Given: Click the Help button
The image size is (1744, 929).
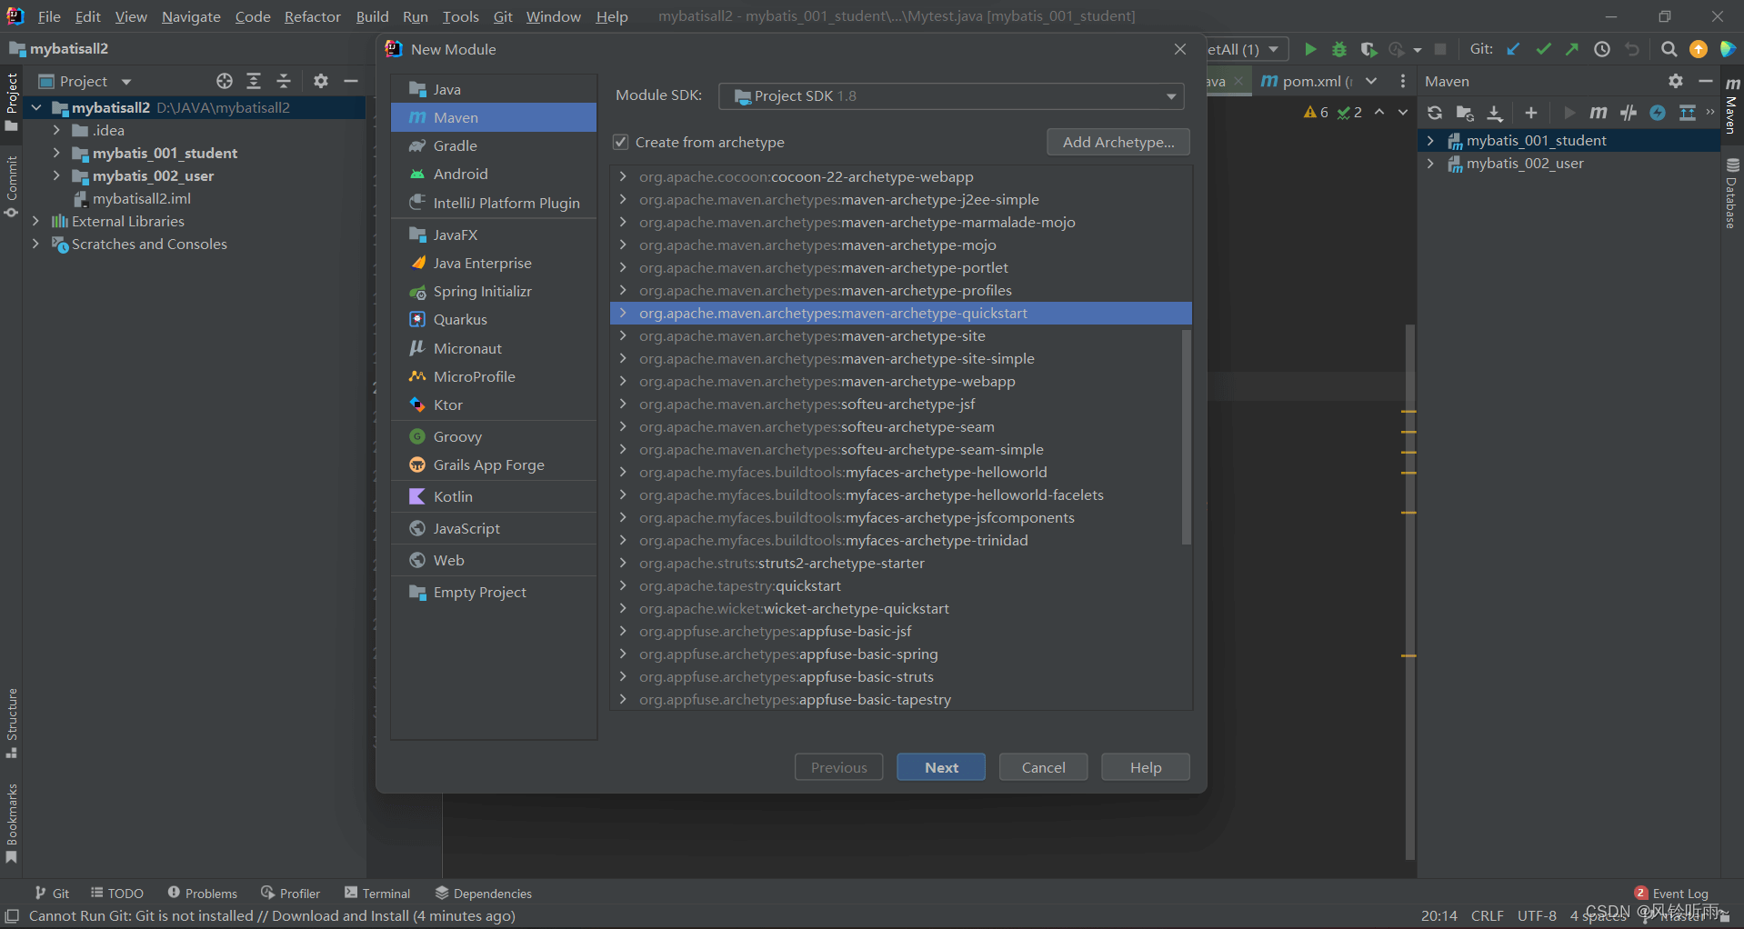Looking at the screenshot, I should click(x=1146, y=767).
